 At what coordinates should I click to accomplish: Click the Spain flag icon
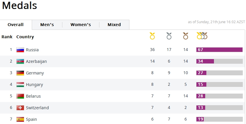click(20, 119)
